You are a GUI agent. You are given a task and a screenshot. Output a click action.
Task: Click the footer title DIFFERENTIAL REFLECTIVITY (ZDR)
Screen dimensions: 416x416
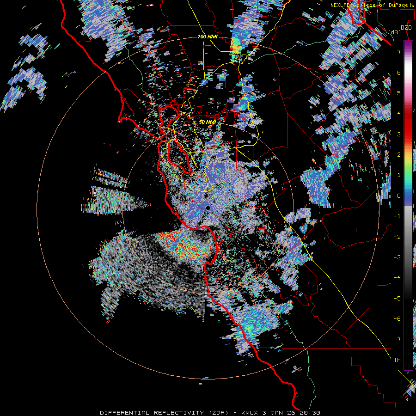coord(165,413)
